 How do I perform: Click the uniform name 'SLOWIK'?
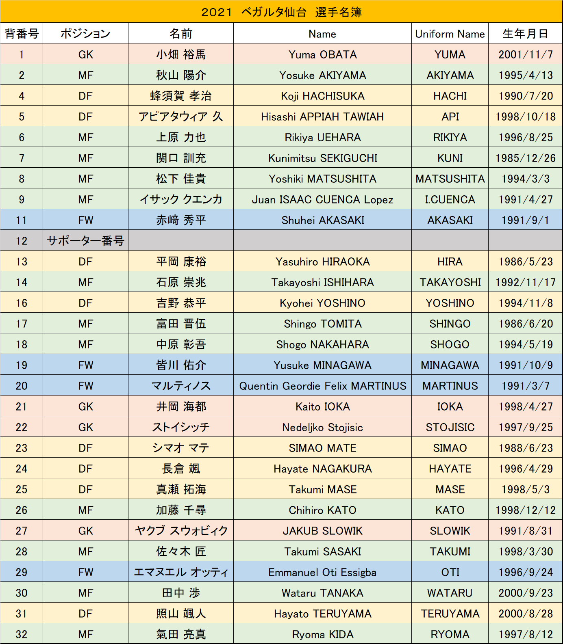tap(450, 530)
